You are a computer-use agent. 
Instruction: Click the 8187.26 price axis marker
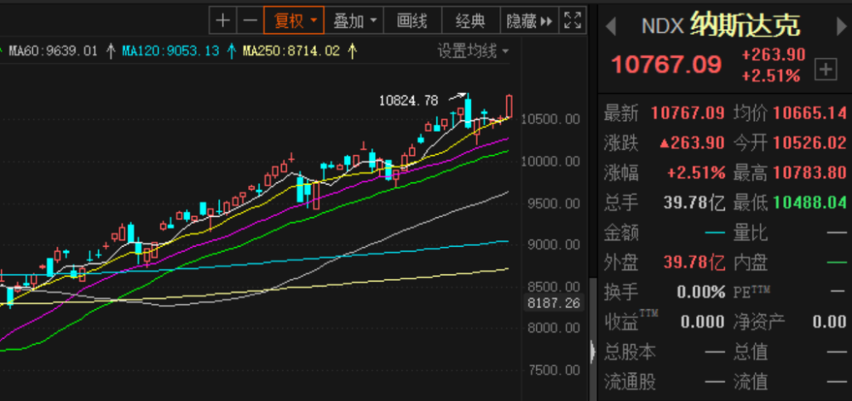(x=554, y=303)
